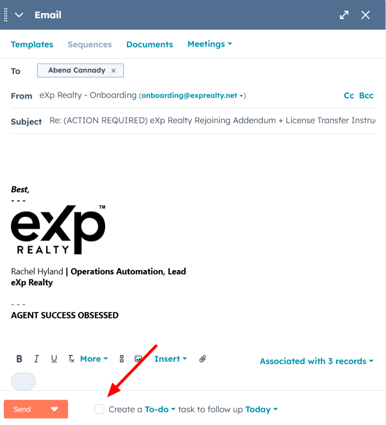Viewport: 386px width, 425px height.
Task: Click the Subject line field
Action: [212, 120]
